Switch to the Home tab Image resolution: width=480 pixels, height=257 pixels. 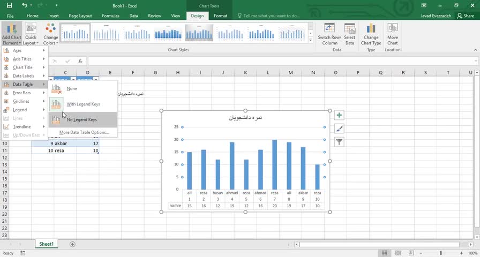click(33, 16)
